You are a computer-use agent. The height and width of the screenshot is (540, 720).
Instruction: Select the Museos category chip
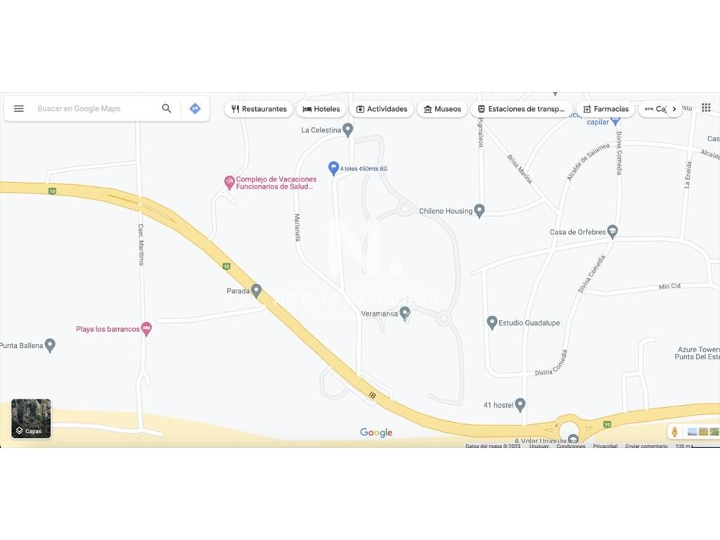[442, 109]
